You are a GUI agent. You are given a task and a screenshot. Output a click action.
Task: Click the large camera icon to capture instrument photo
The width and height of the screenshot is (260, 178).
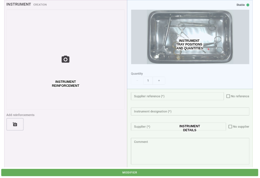click(x=65, y=59)
